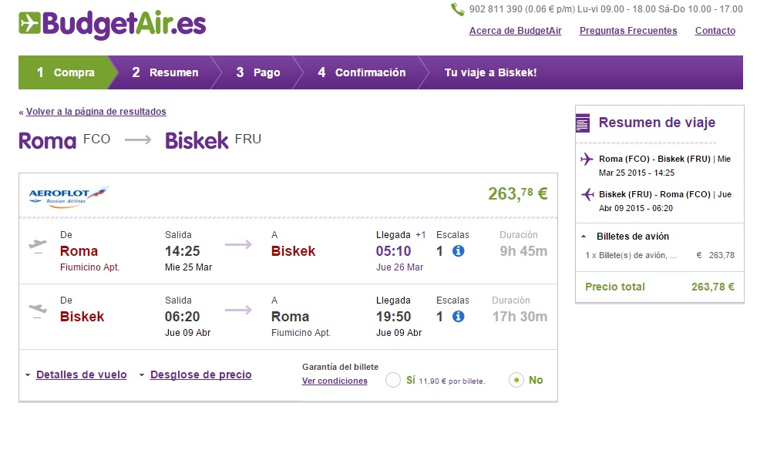Viewport: 777px width, 450px height.
Task: Go to step 2 Resumen
Action: (x=165, y=72)
